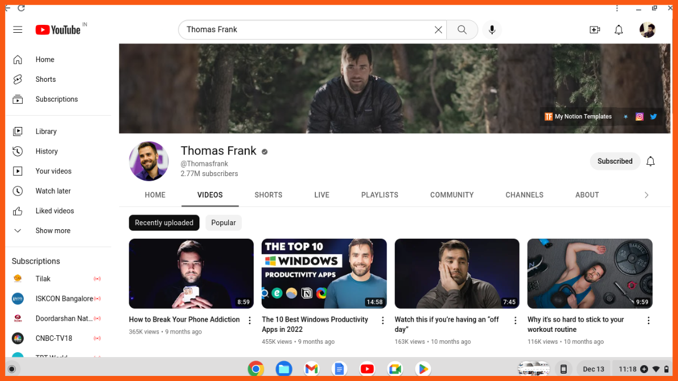This screenshot has width=678, height=381.
Task: Click the magnifier search button
Action: click(x=462, y=30)
